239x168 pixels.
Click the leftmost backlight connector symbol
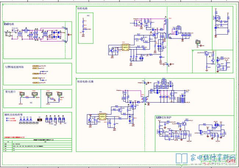tap(22, 94)
